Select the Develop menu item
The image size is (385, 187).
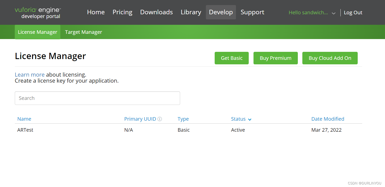(x=221, y=12)
